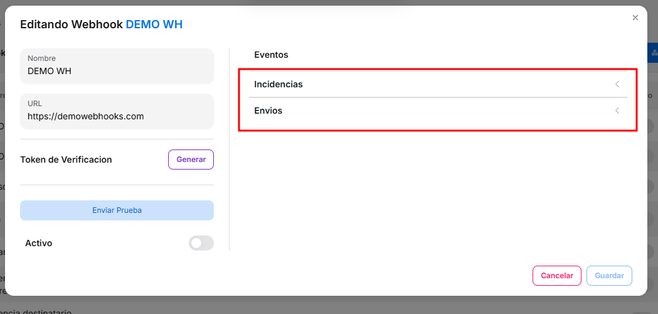Generate a verification token with Generar
The height and width of the screenshot is (314, 658).
pos(191,160)
